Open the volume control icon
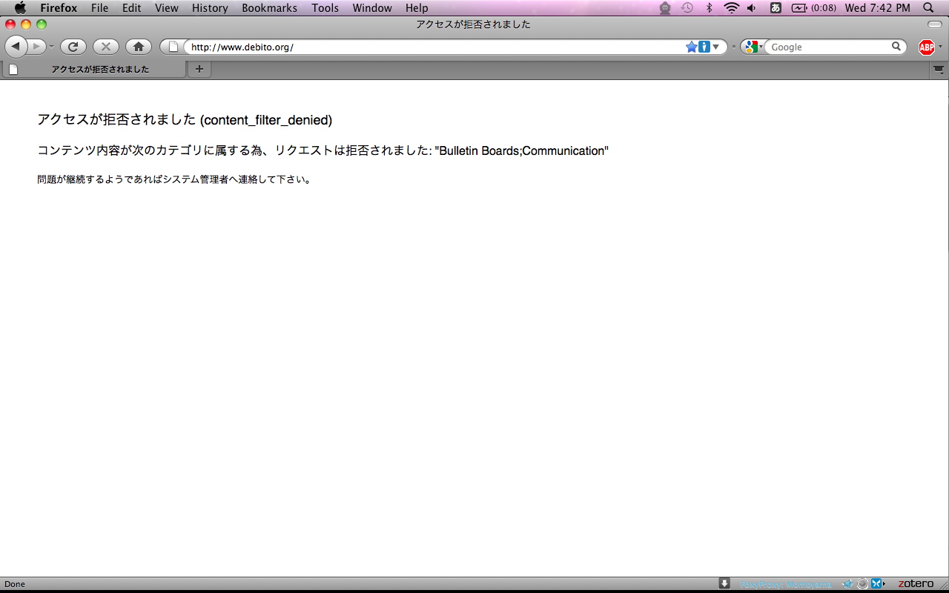949x593 pixels. pyautogui.click(x=752, y=8)
